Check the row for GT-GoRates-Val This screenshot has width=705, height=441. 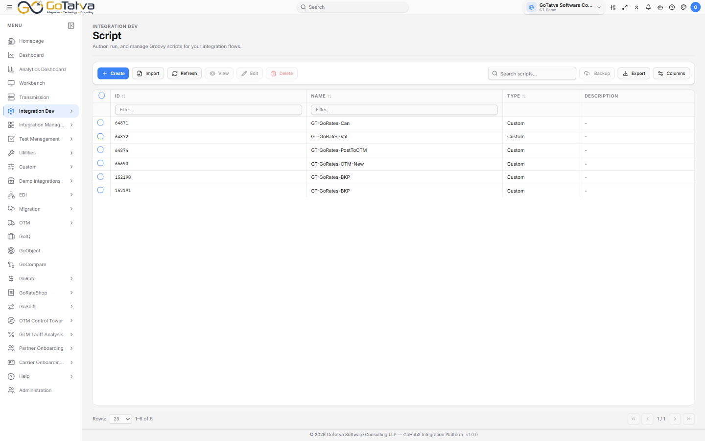pyautogui.click(x=100, y=136)
